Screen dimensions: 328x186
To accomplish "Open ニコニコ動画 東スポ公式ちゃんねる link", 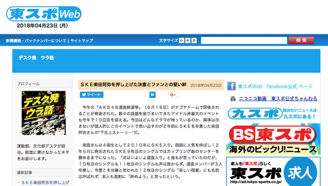I will pos(278,98).
